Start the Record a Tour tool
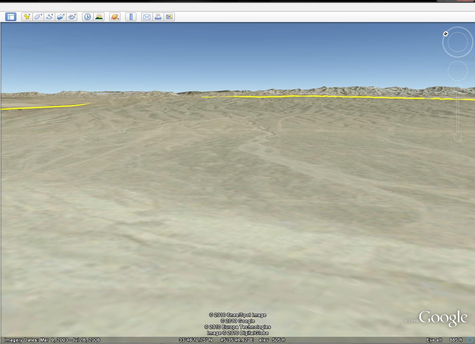Image resolution: width=475 pixels, height=344 pixels. (x=72, y=17)
